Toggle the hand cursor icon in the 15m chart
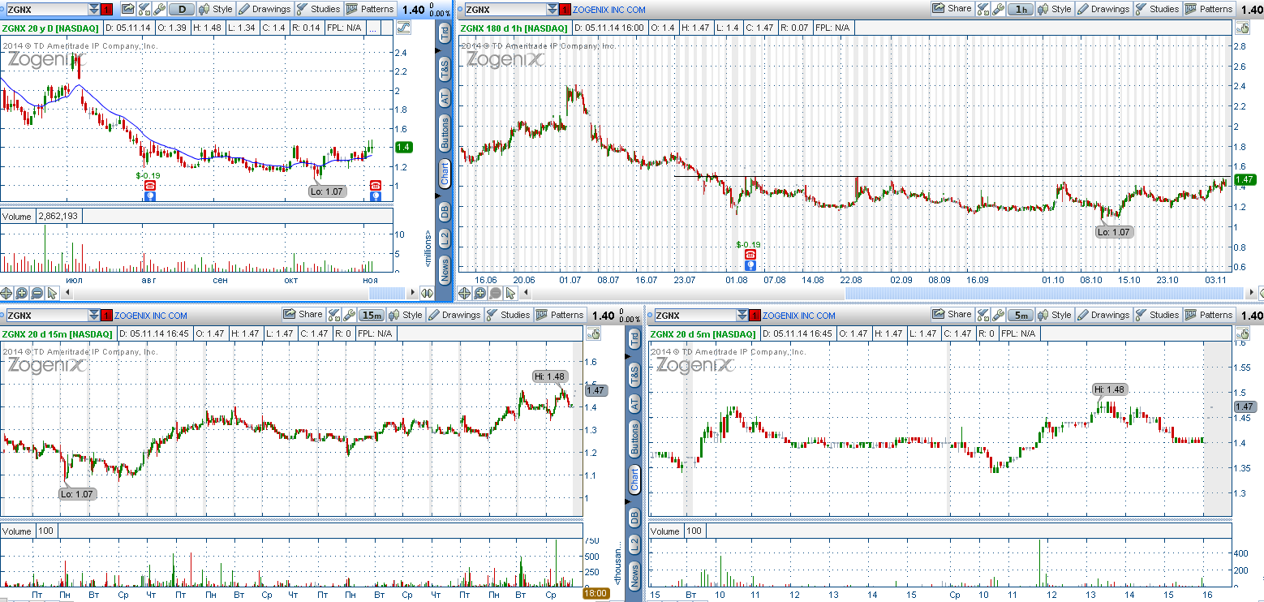This screenshot has height=602, width=1264. tap(592, 333)
